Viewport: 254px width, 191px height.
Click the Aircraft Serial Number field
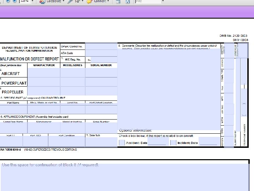pyautogui.click(x=101, y=73)
